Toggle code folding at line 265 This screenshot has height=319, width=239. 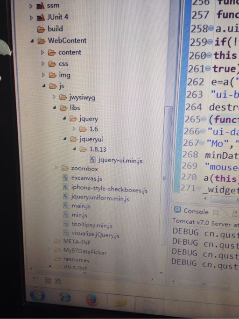[204, 119]
